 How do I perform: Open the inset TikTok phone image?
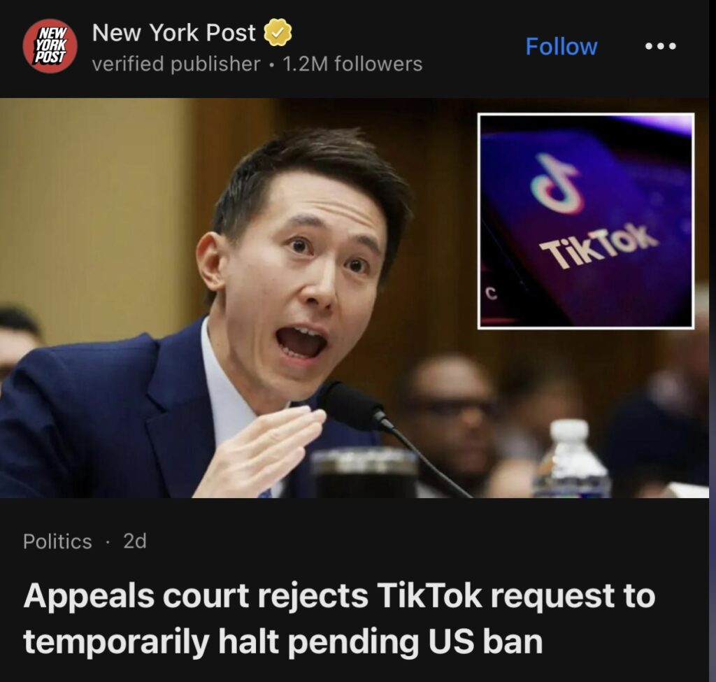(x=586, y=220)
